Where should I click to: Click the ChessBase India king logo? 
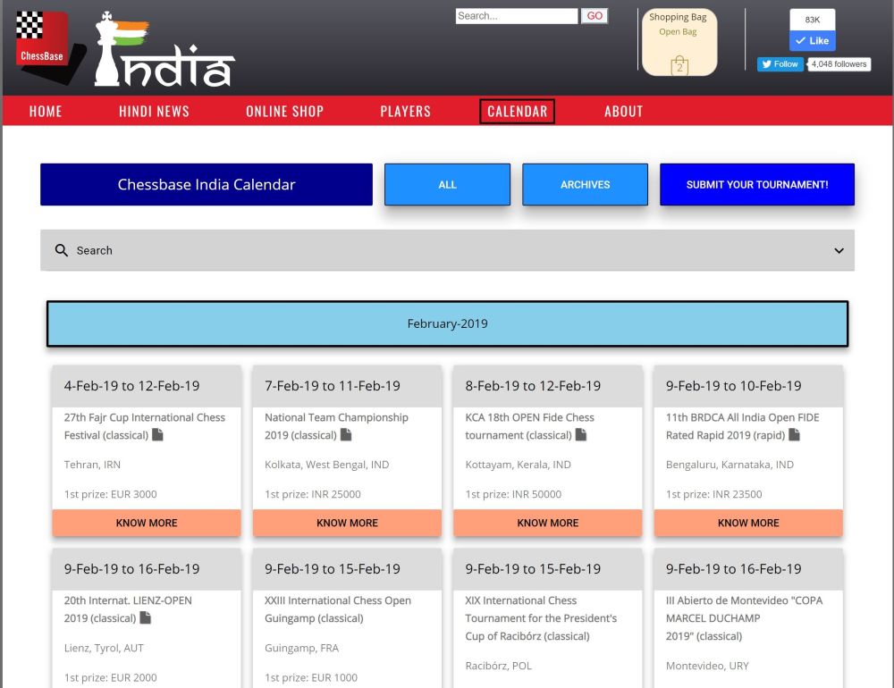164,50
